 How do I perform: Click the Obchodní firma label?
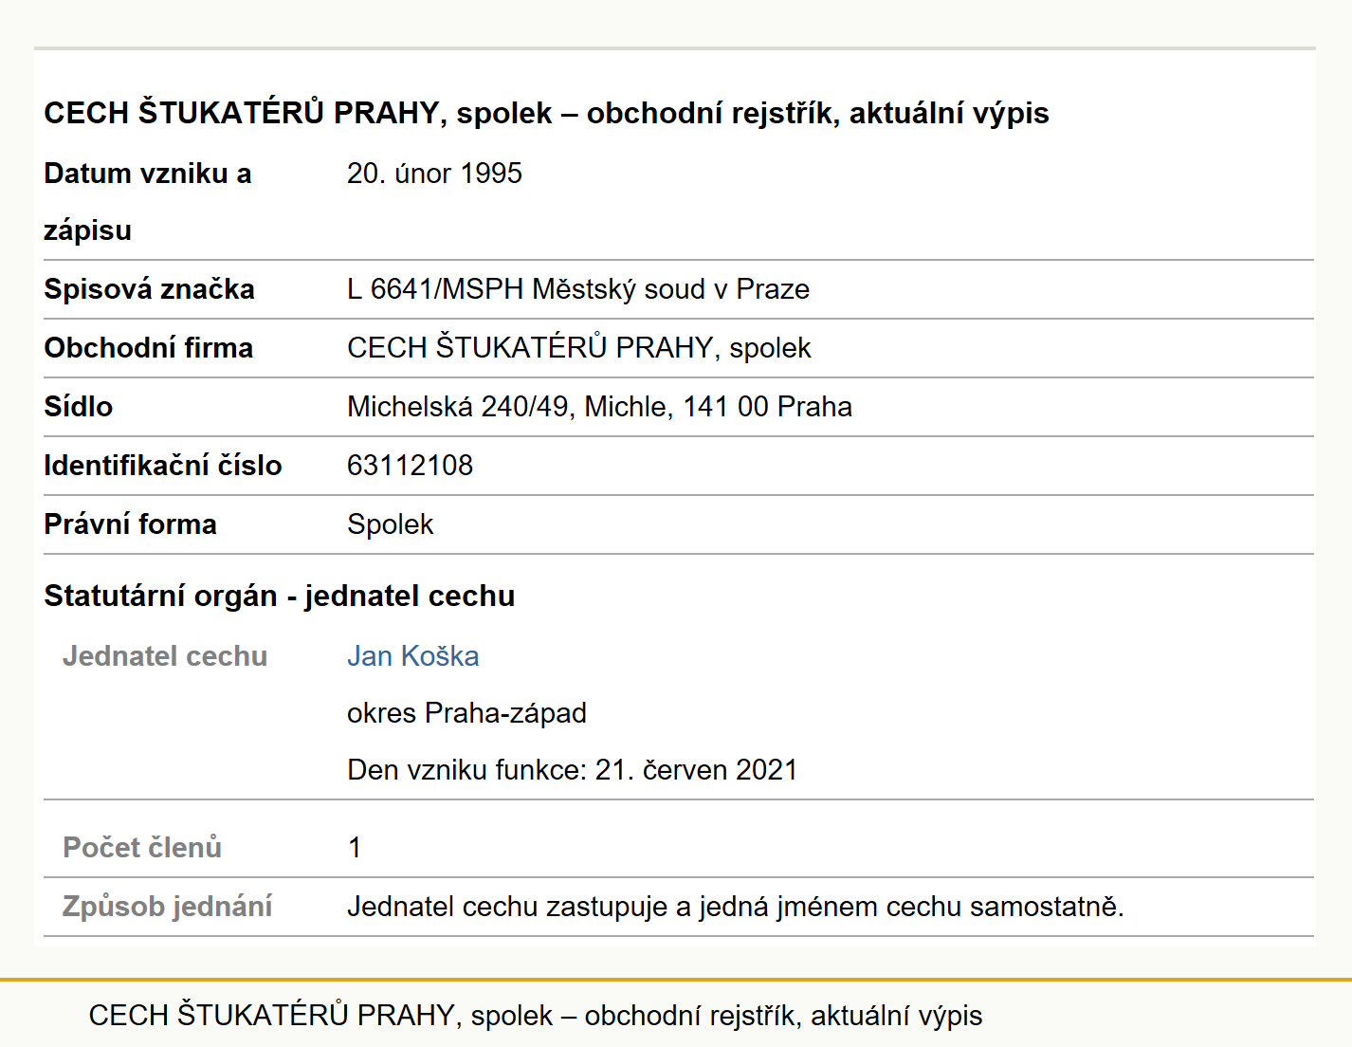coord(148,348)
